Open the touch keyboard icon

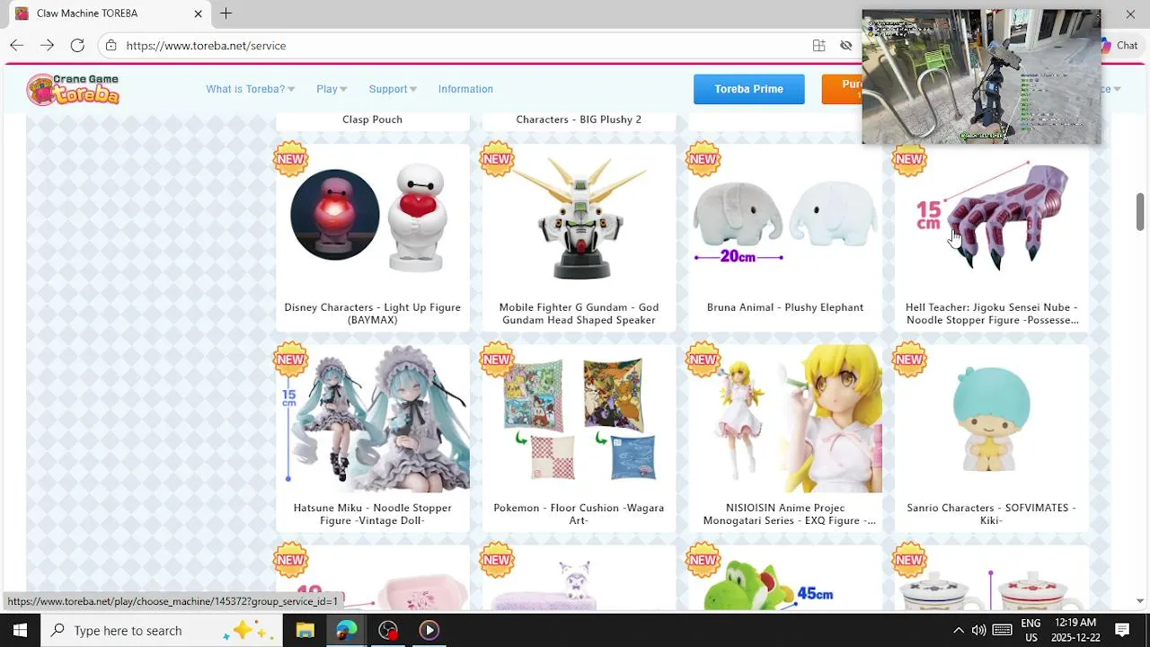(x=1002, y=630)
